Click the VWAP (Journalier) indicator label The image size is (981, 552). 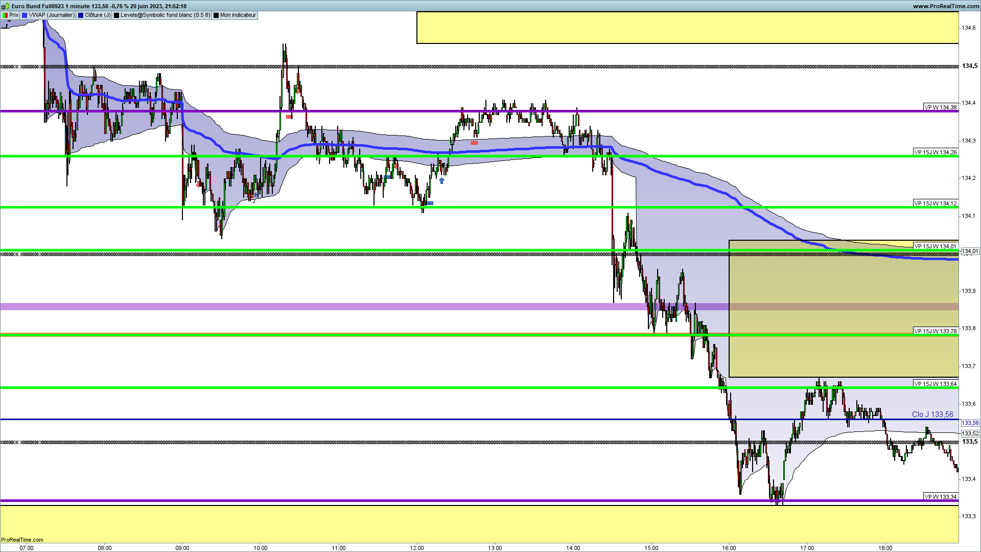(51, 15)
